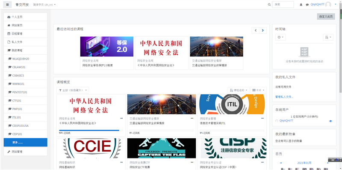Show next recently accessed courses arrow
The height and width of the screenshot is (170, 342).
click(x=263, y=30)
